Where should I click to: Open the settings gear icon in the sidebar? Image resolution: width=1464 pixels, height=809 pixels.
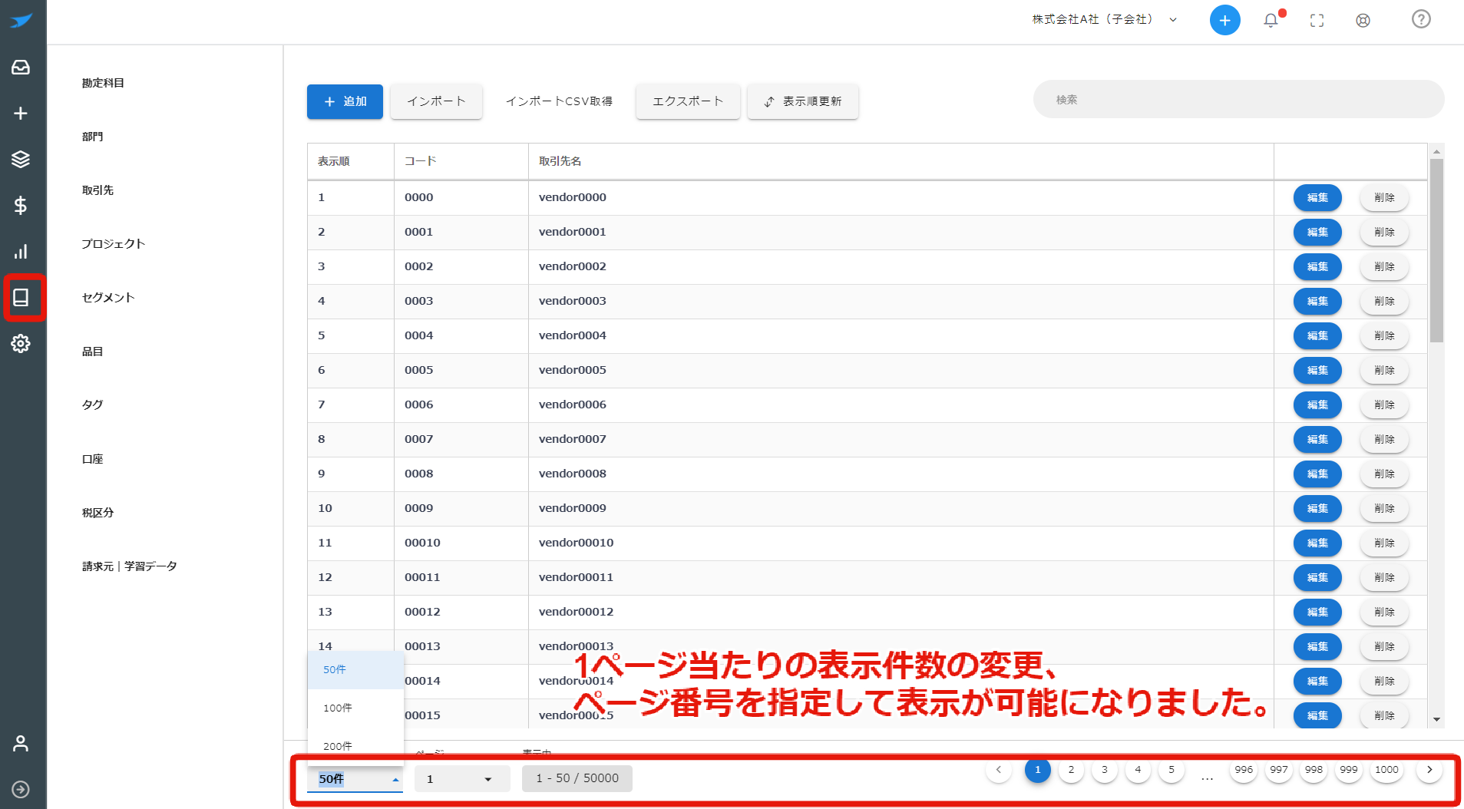coord(21,344)
